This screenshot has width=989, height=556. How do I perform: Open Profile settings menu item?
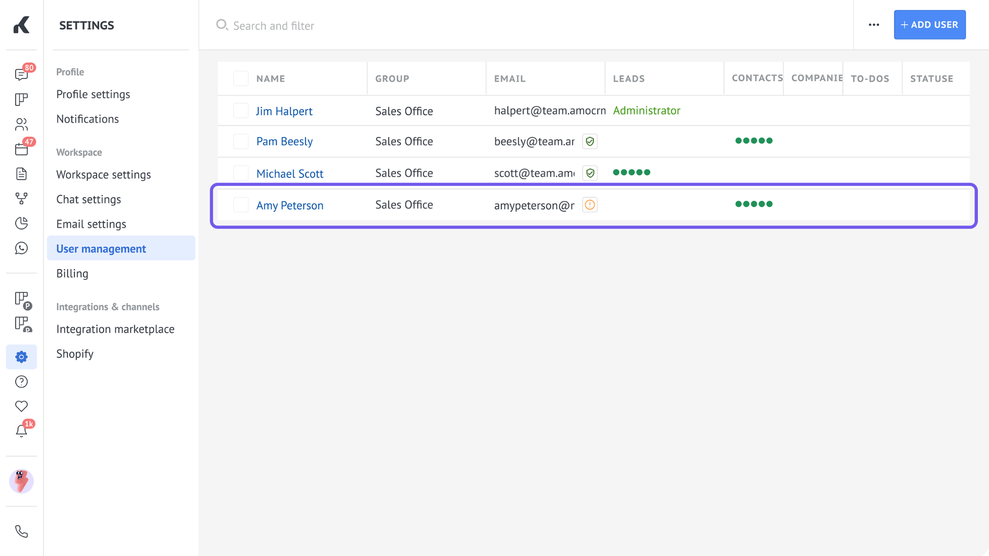point(93,94)
